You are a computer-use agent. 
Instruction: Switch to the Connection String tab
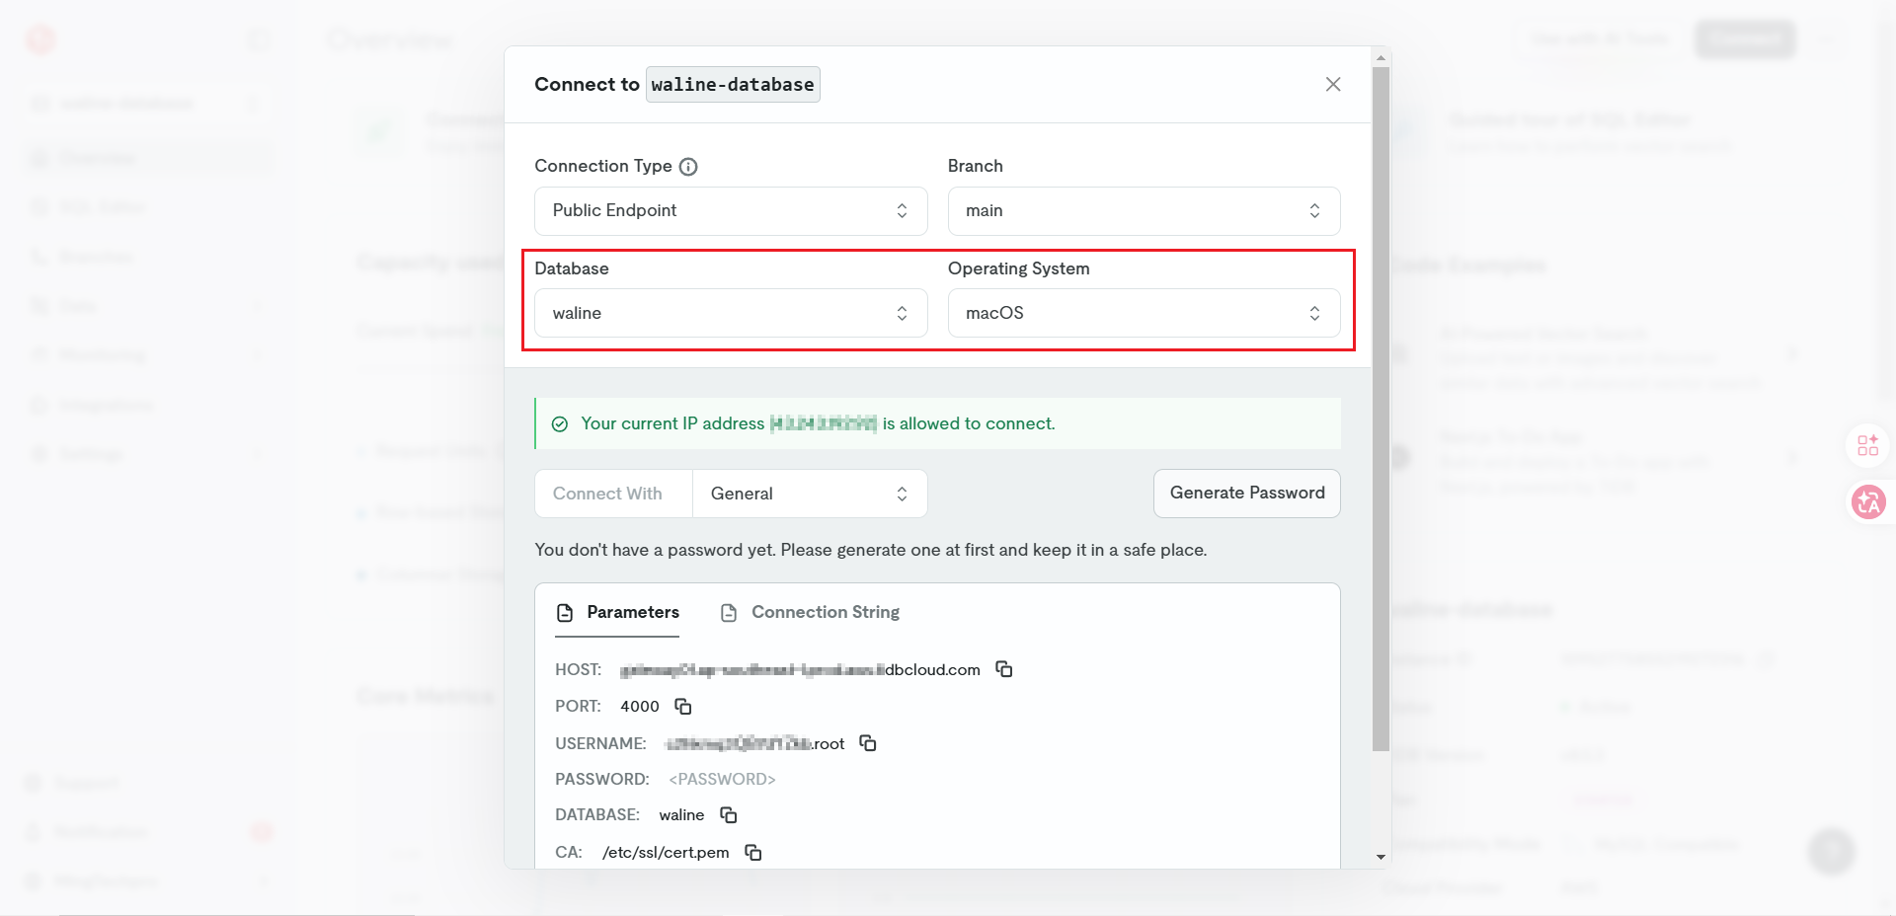coord(810,612)
